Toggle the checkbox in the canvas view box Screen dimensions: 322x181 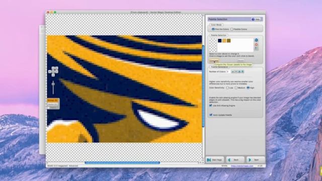(x=49, y=108)
